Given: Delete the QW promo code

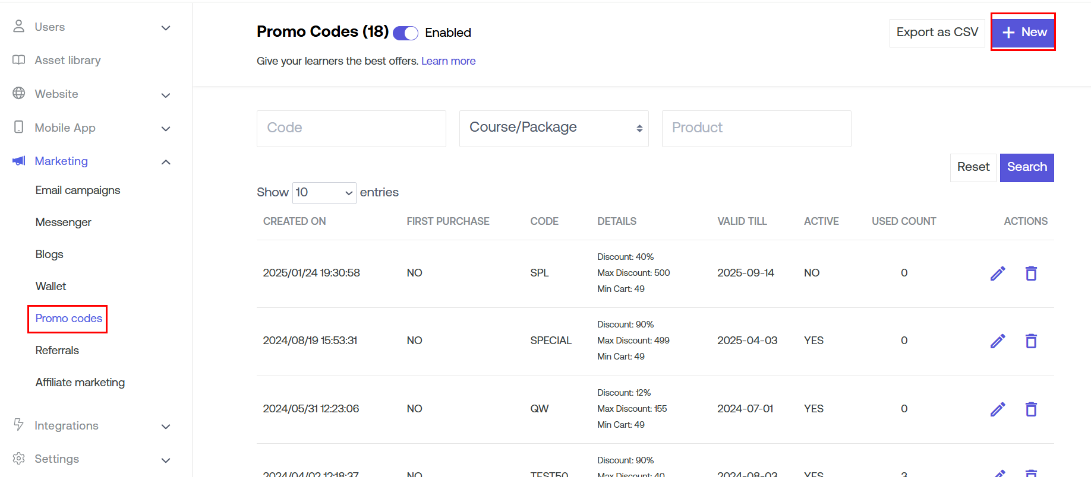Looking at the screenshot, I should [1031, 409].
